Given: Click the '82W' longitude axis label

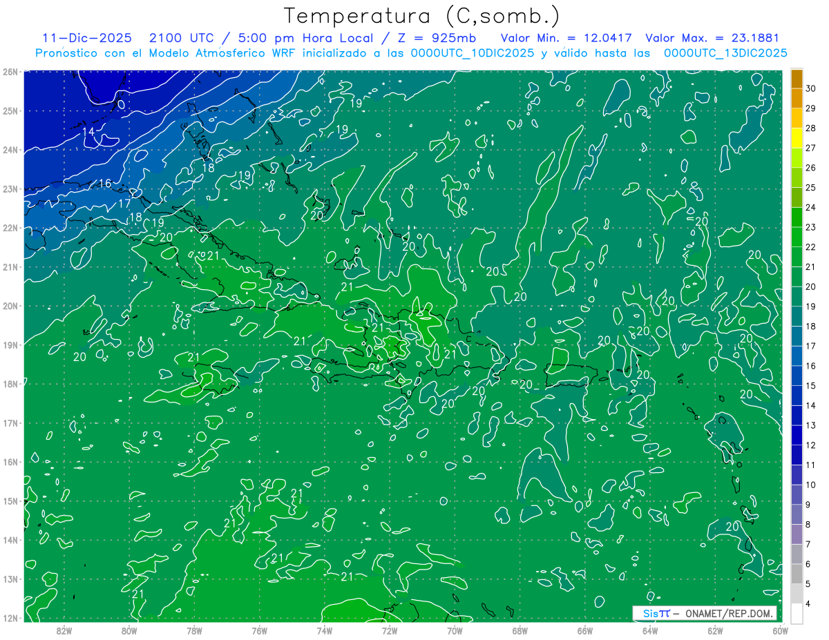Looking at the screenshot, I should pos(64,630).
